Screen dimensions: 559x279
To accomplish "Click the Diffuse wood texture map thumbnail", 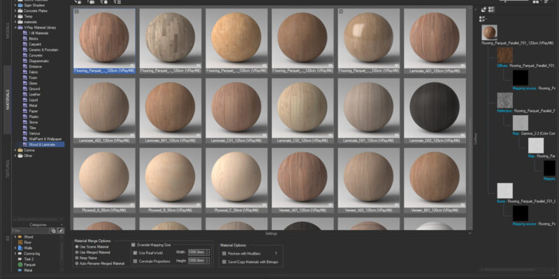I will point(504,56).
